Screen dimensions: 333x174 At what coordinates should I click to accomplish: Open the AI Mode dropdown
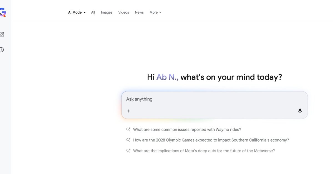pos(77,12)
